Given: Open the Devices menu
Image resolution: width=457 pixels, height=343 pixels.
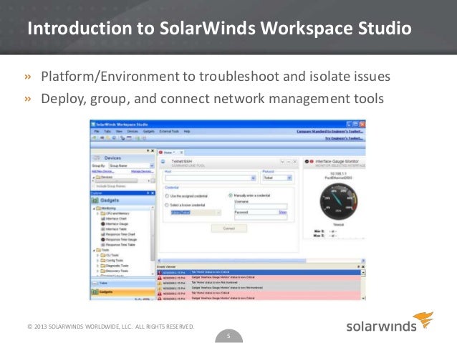Looking at the screenshot, I should [x=133, y=132].
